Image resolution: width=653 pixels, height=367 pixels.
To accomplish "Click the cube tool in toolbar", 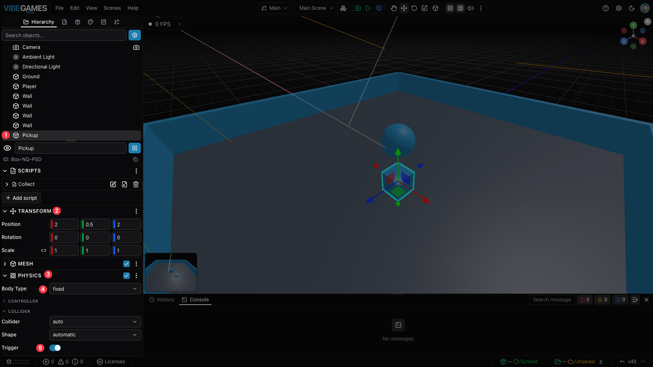I will pos(435,8).
